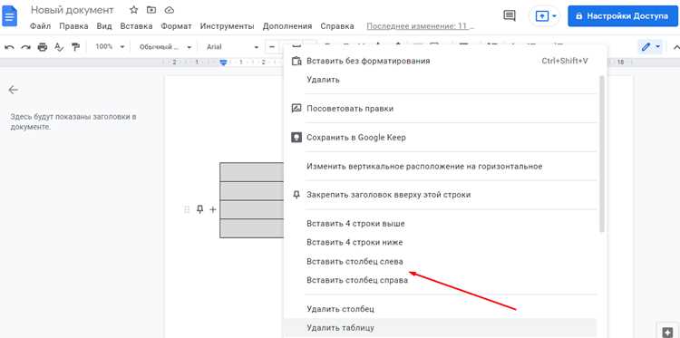Click the Print icon

tap(42, 47)
